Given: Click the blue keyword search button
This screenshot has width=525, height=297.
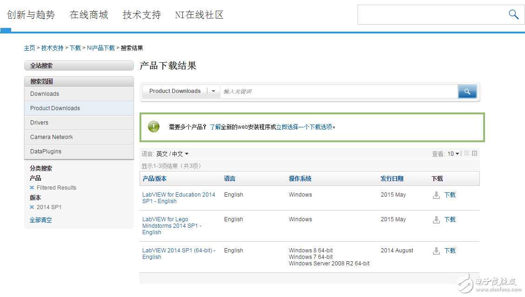Looking at the screenshot, I should click(467, 92).
